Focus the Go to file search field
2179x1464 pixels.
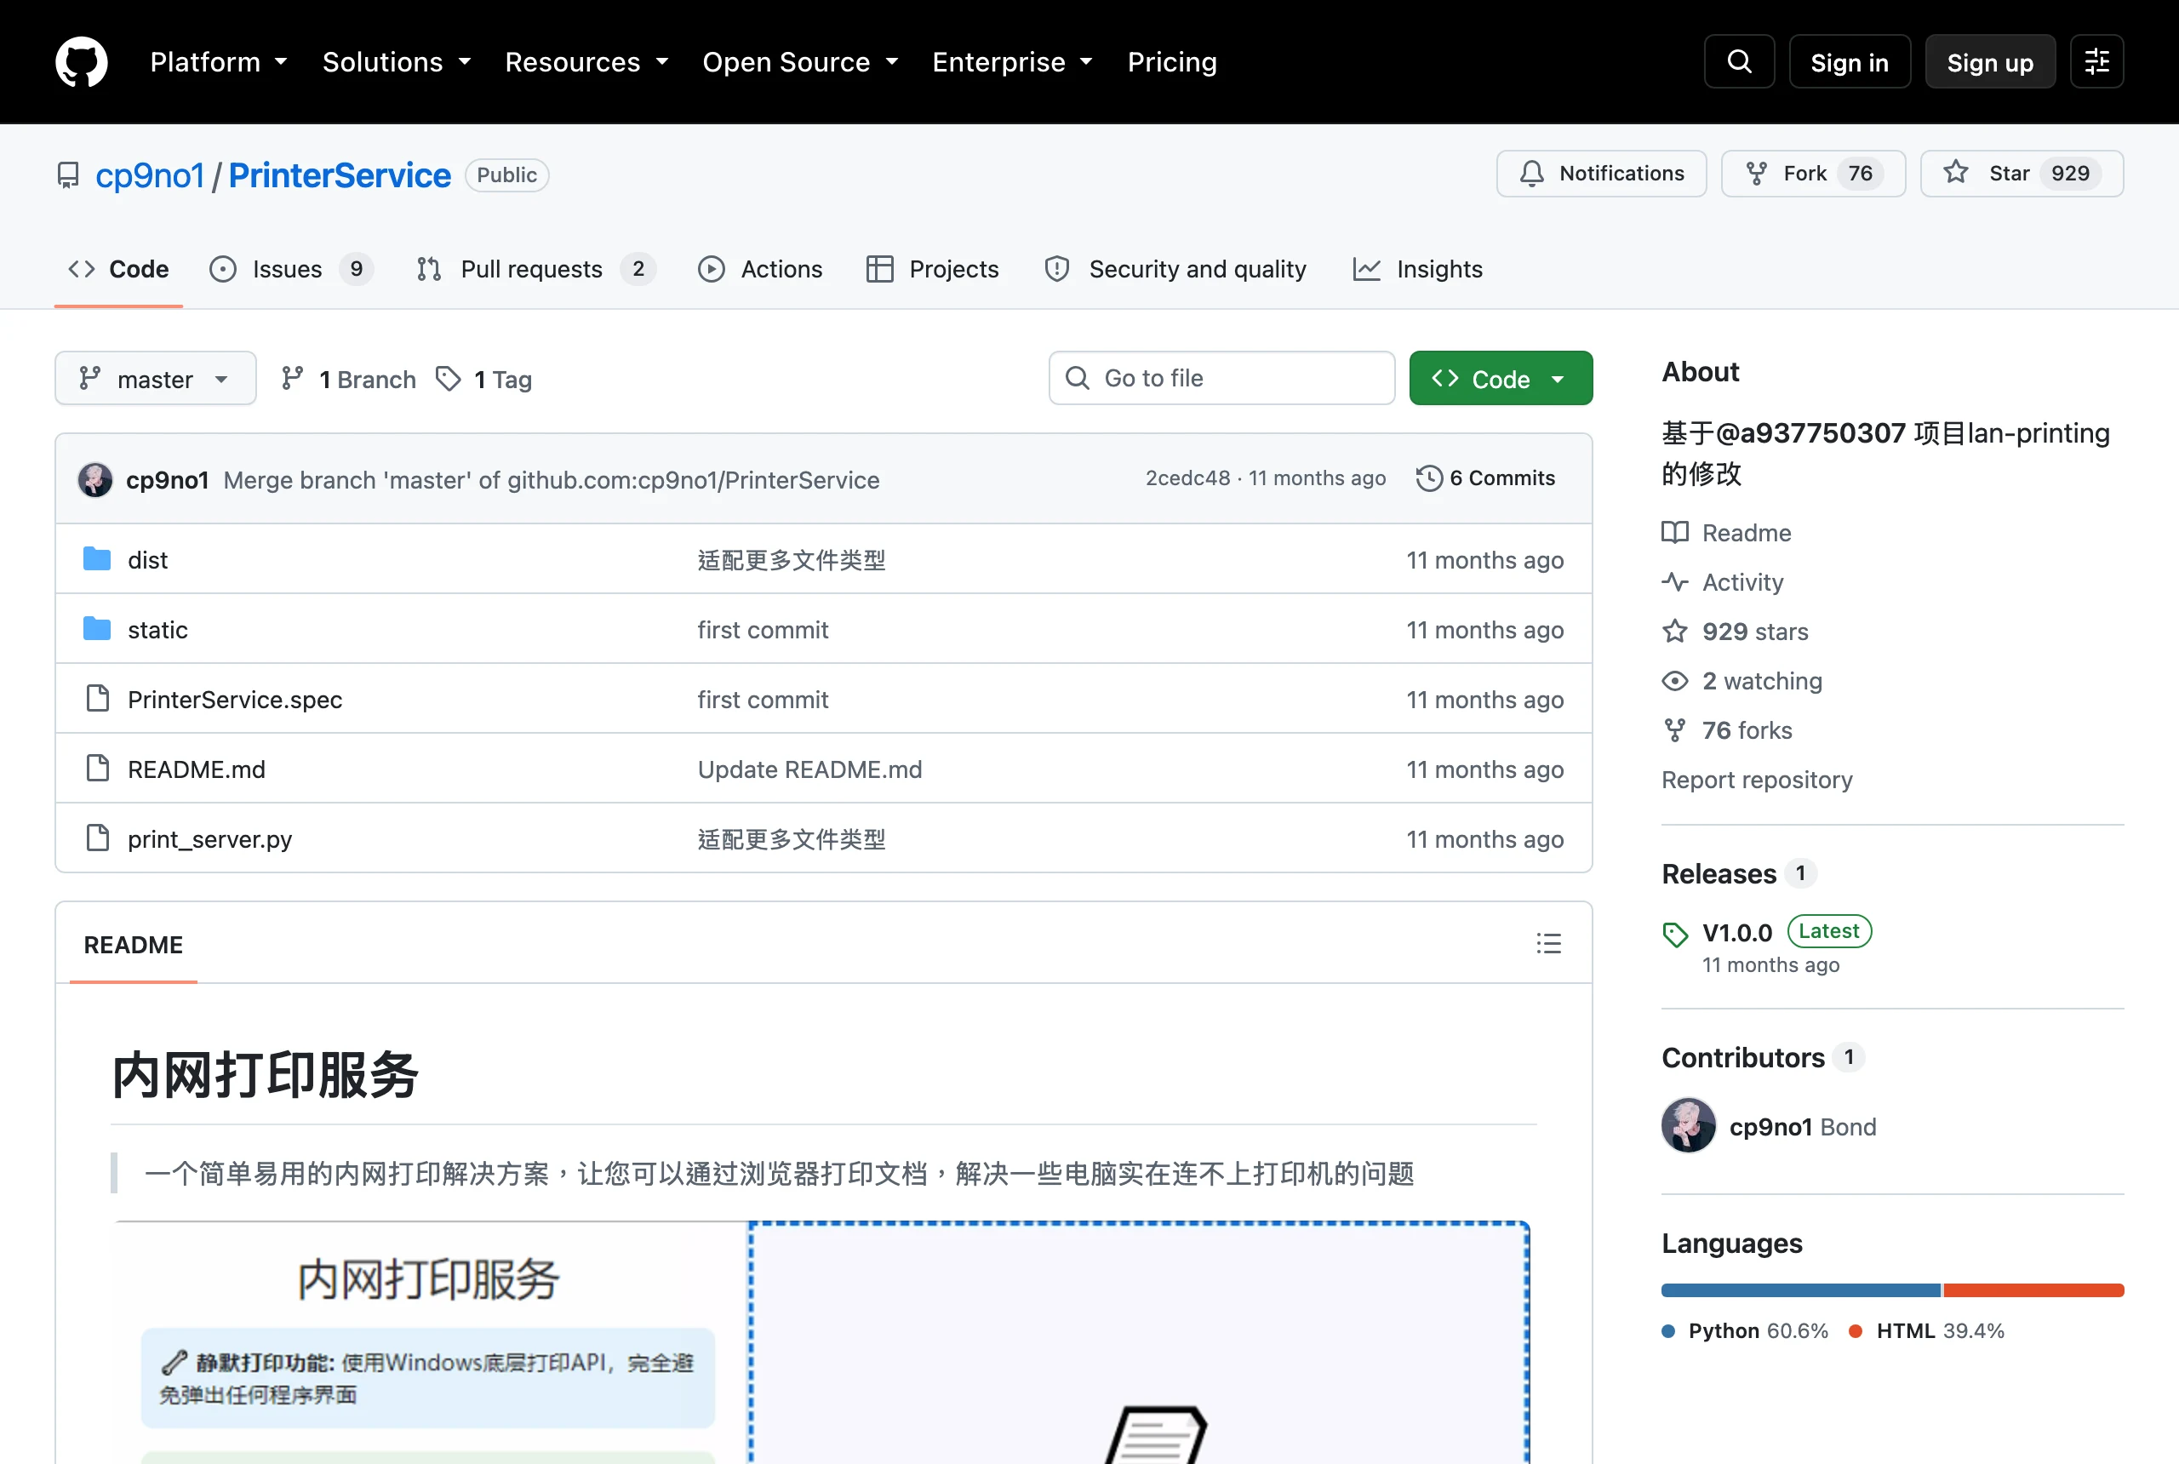tap(1222, 378)
